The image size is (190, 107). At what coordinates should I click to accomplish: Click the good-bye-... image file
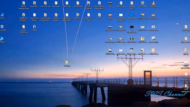tap(153, 16)
